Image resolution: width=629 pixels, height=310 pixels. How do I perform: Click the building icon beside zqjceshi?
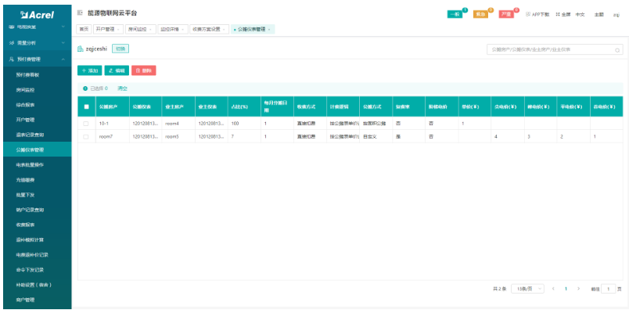point(81,49)
